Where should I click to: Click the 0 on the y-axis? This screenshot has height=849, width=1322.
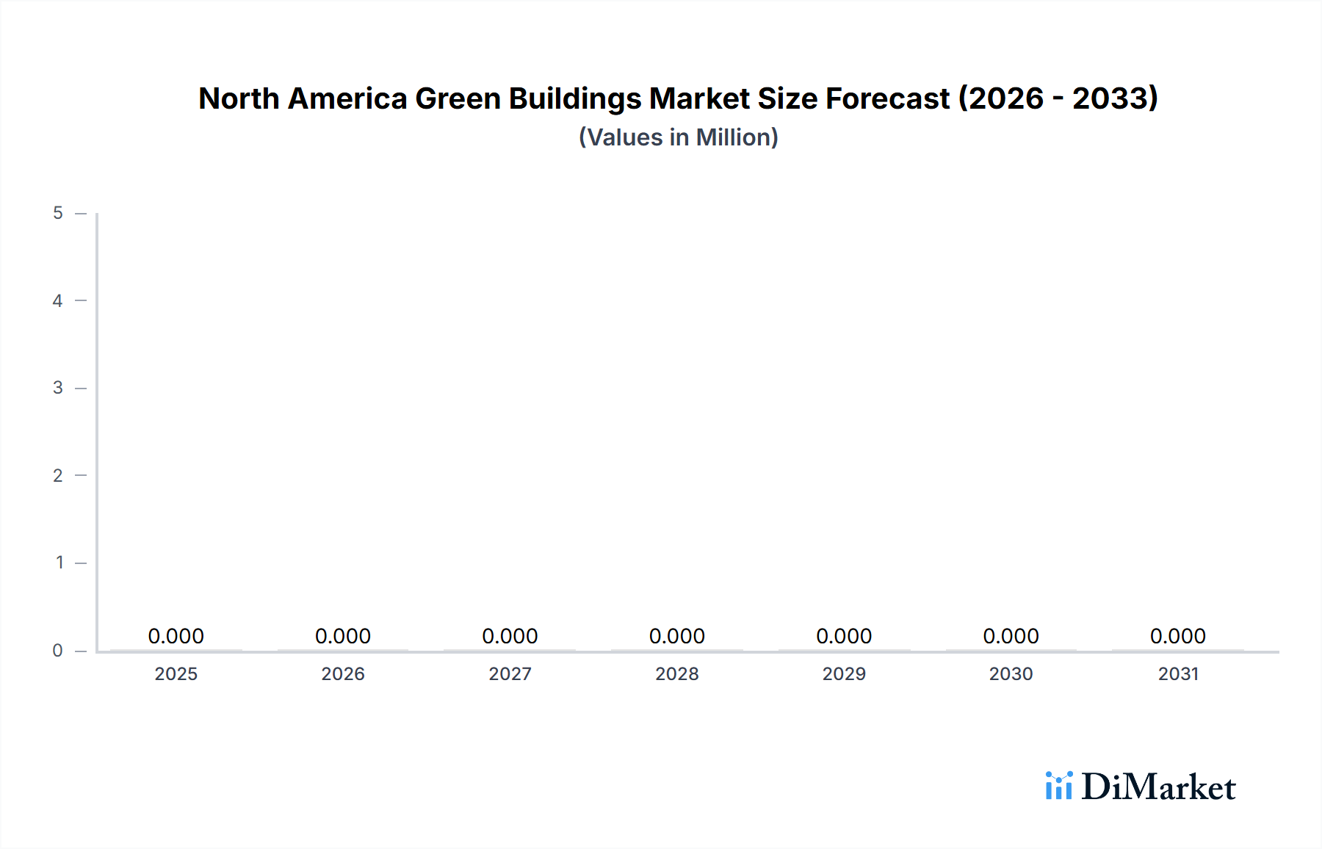(x=57, y=649)
